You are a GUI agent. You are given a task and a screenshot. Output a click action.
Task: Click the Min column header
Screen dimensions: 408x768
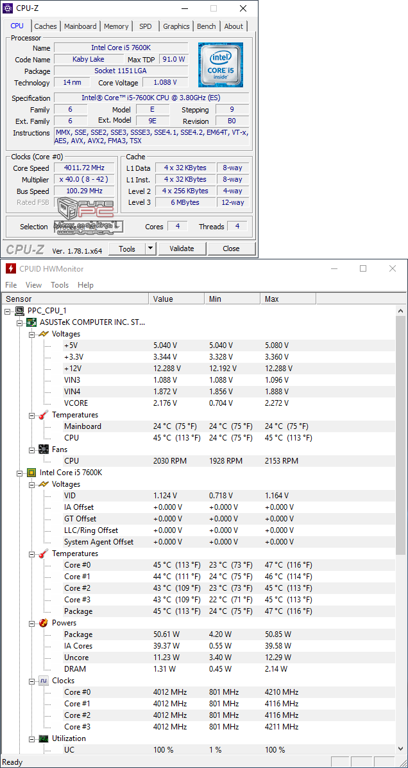pos(232,299)
